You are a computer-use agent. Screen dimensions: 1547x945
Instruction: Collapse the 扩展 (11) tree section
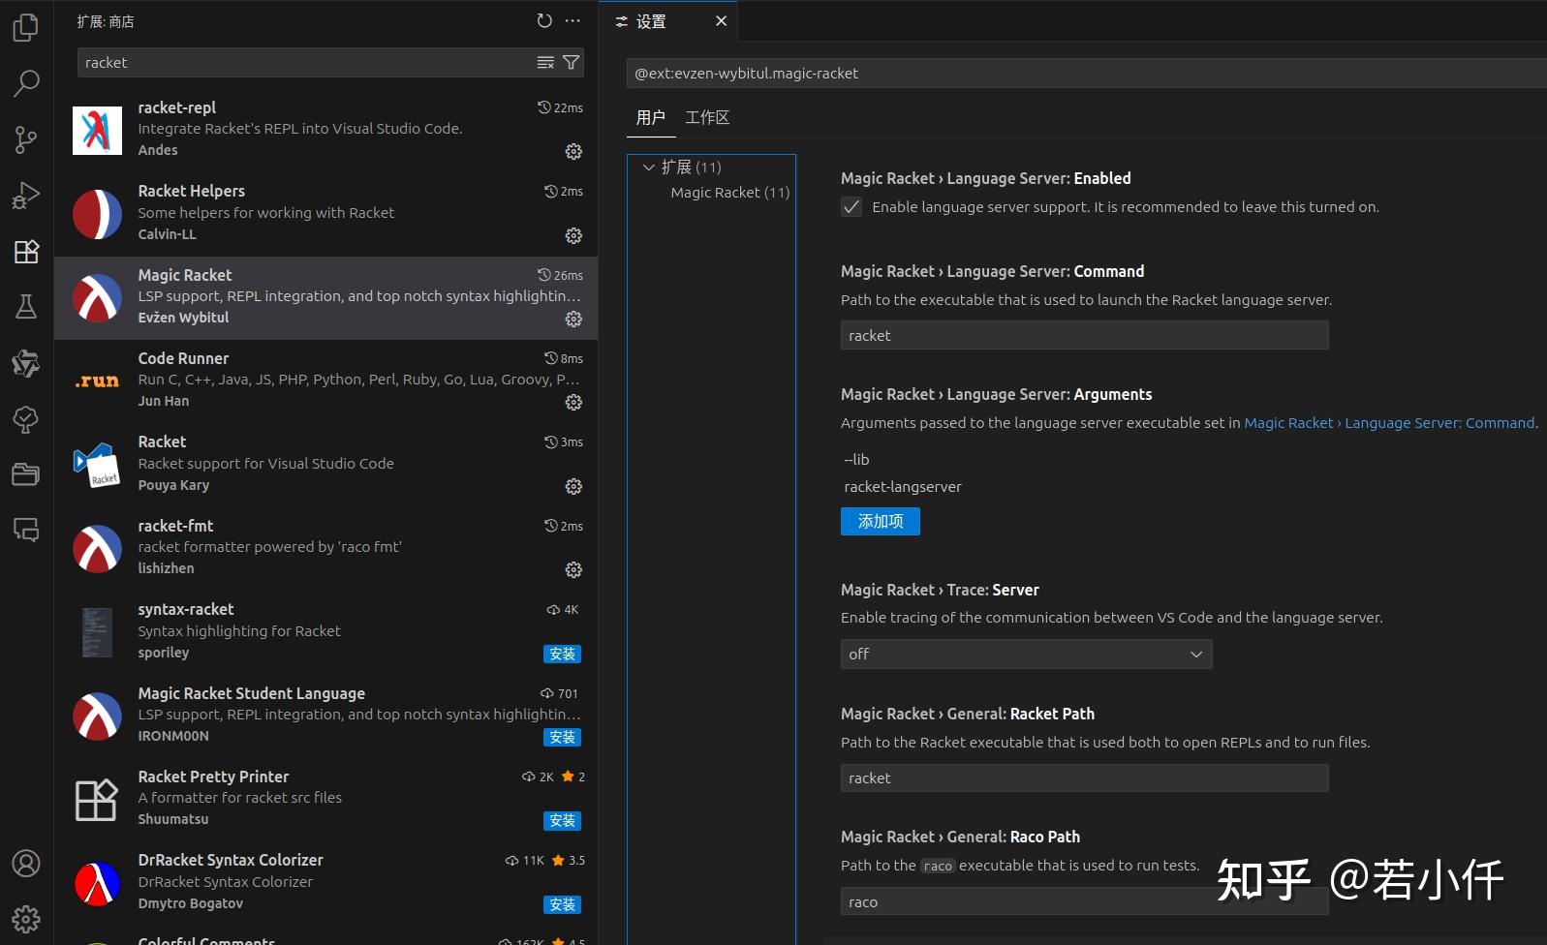[649, 168]
